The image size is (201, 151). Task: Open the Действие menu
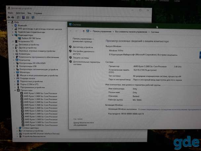pos(20,13)
